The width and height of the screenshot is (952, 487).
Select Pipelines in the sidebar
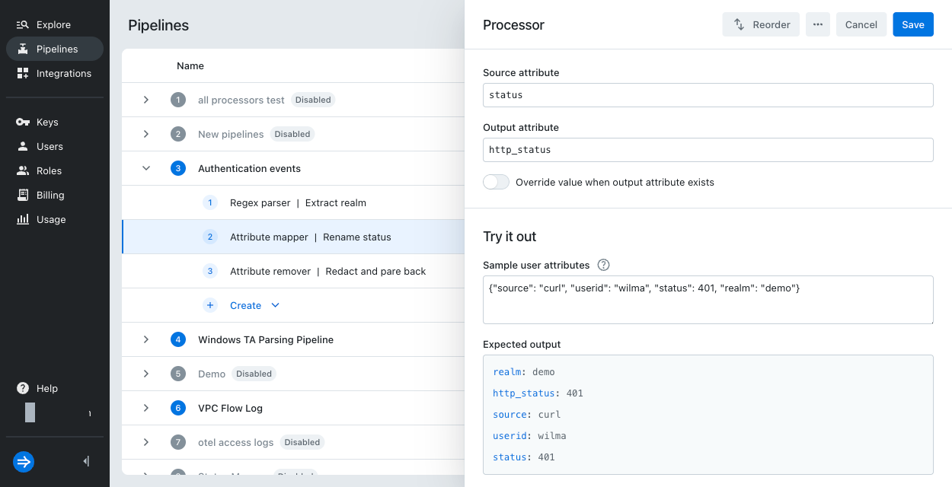tap(23, 49)
